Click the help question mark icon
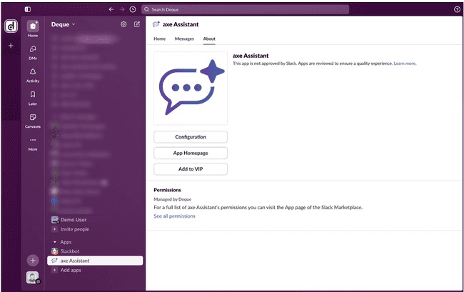The width and height of the screenshot is (464, 292). pyautogui.click(x=457, y=9)
